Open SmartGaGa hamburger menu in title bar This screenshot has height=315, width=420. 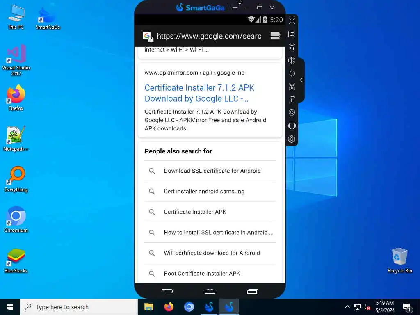point(235,7)
